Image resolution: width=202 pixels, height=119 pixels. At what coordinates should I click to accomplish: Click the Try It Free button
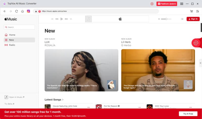188,114
